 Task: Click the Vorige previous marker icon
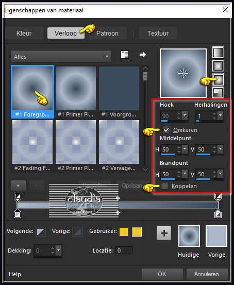tap(78, 232)
